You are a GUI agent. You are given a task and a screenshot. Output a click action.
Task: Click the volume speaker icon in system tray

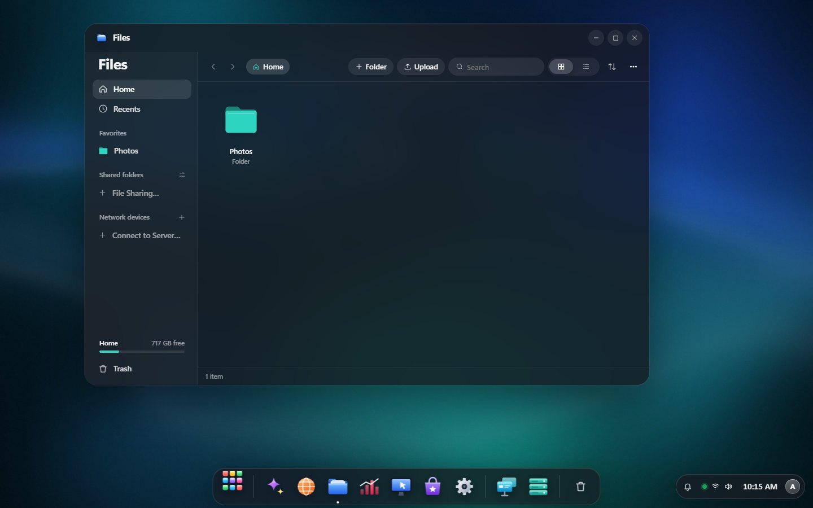pyautogui.click(x=729, y=487)
